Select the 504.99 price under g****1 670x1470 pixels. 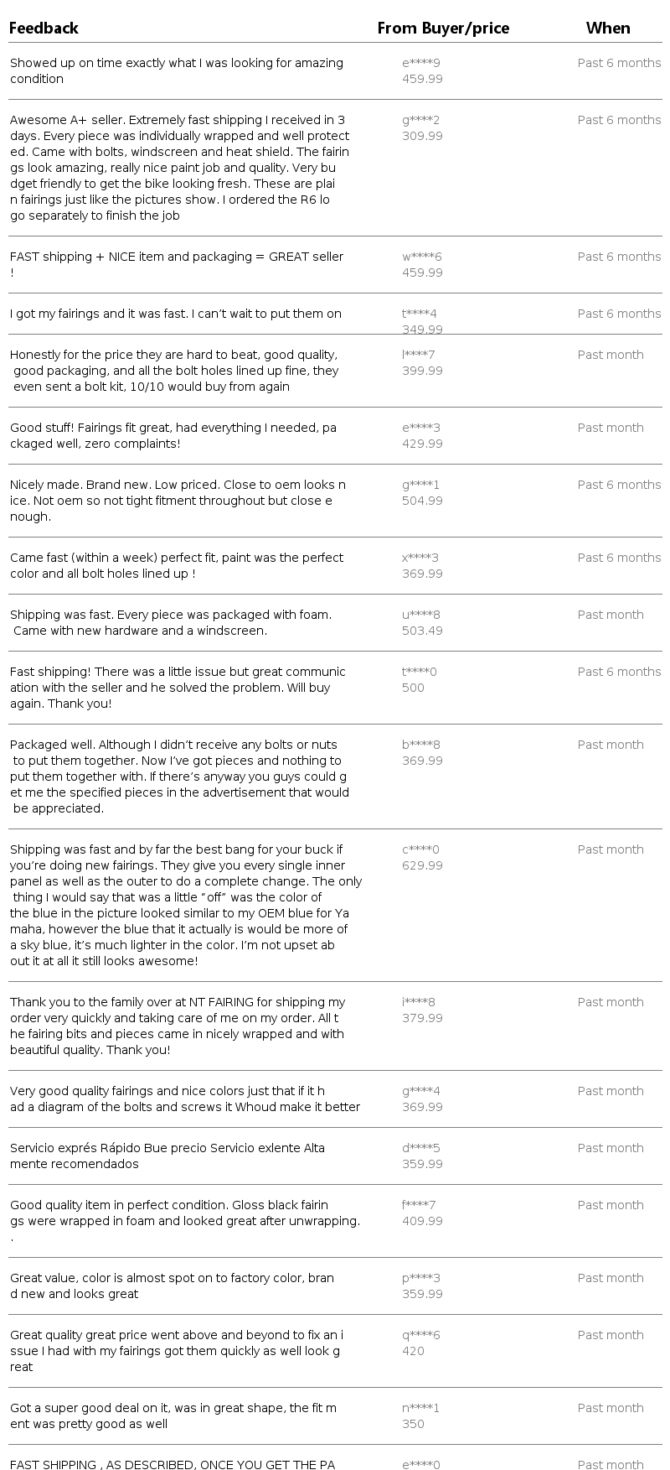click(422, 501)
